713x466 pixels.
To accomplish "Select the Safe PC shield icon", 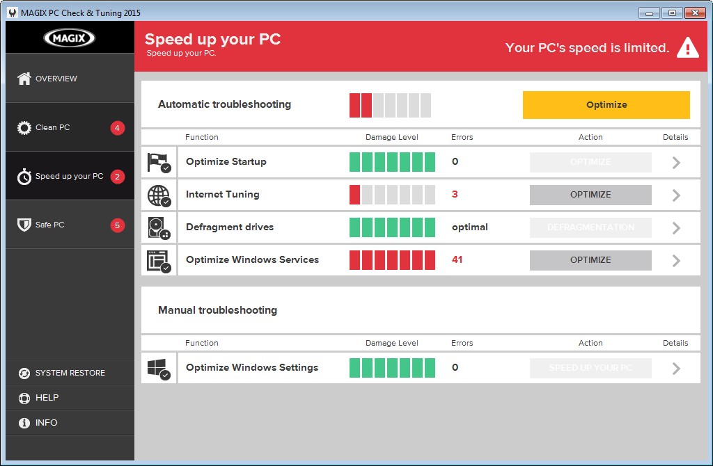I will click(24, 225).
